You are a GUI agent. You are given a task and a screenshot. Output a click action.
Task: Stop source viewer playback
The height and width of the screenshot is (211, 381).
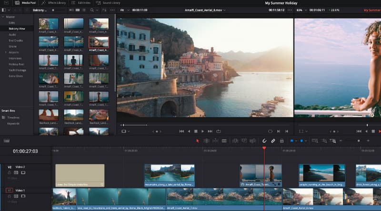pyautogui.click(x=196, y=131)
